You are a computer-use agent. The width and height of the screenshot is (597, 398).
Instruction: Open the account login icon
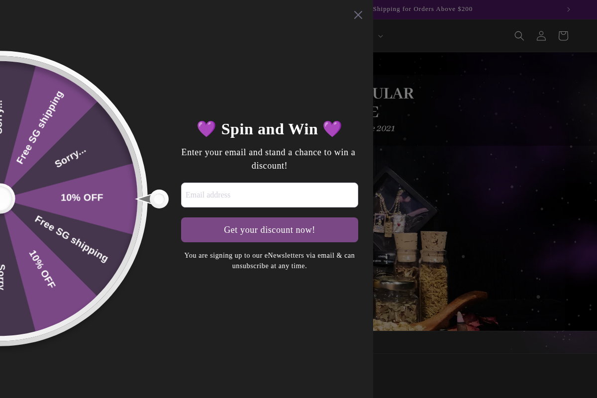coord(541,36)
